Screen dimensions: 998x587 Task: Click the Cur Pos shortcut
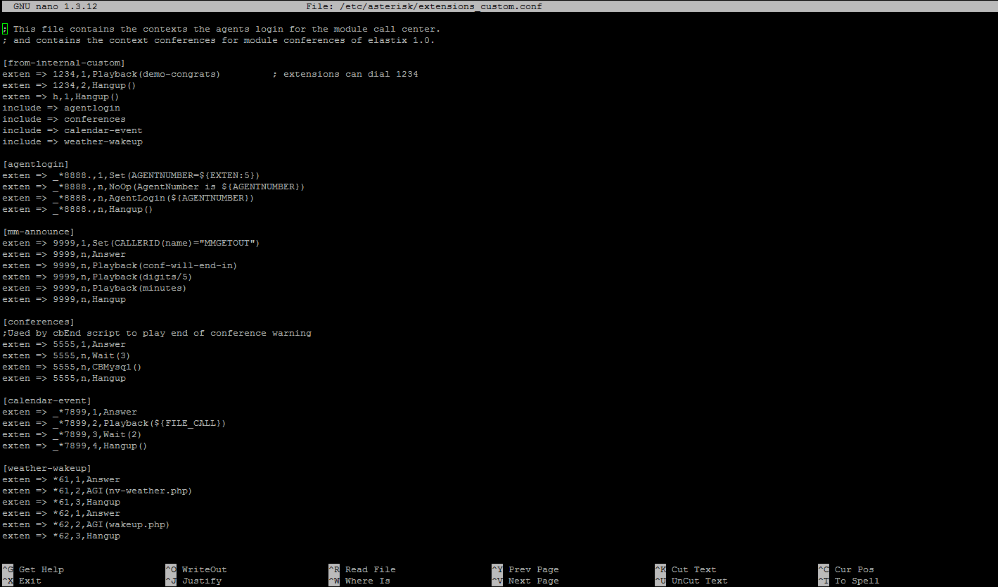click(x=854, y=569)
